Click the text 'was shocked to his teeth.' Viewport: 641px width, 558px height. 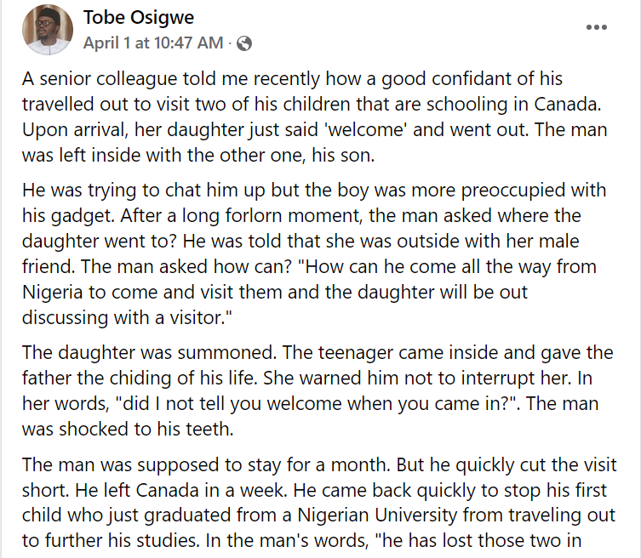[128, 430]
